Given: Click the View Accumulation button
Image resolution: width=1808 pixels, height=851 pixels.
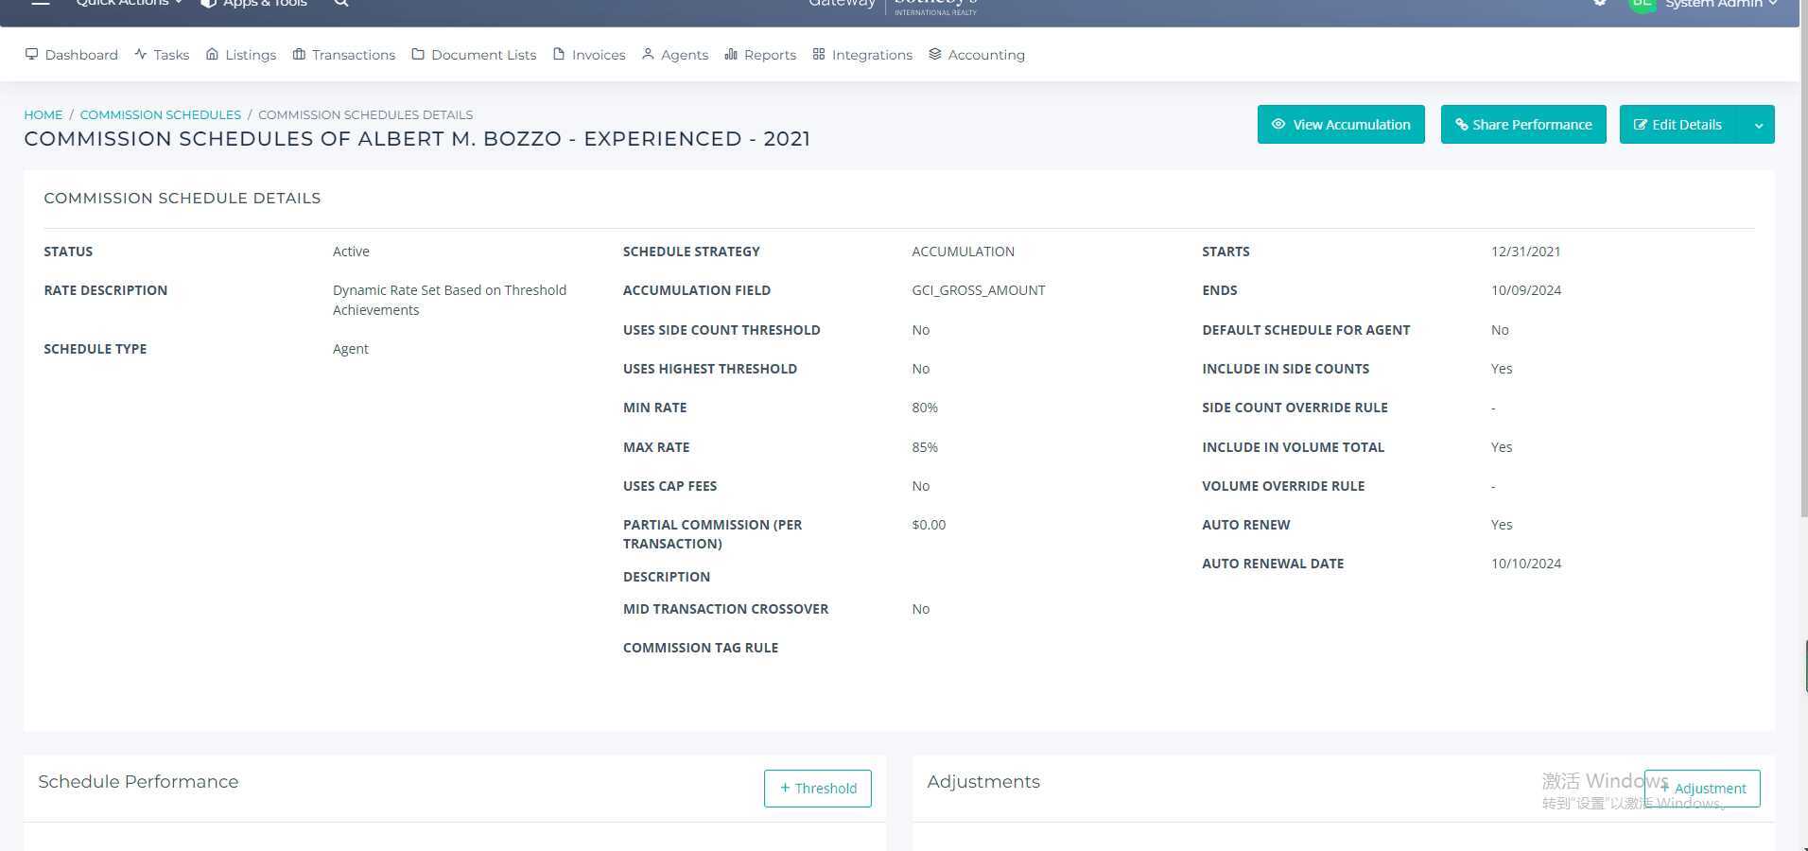Looking at the screenshot, I should click(x=1340, y=125).
